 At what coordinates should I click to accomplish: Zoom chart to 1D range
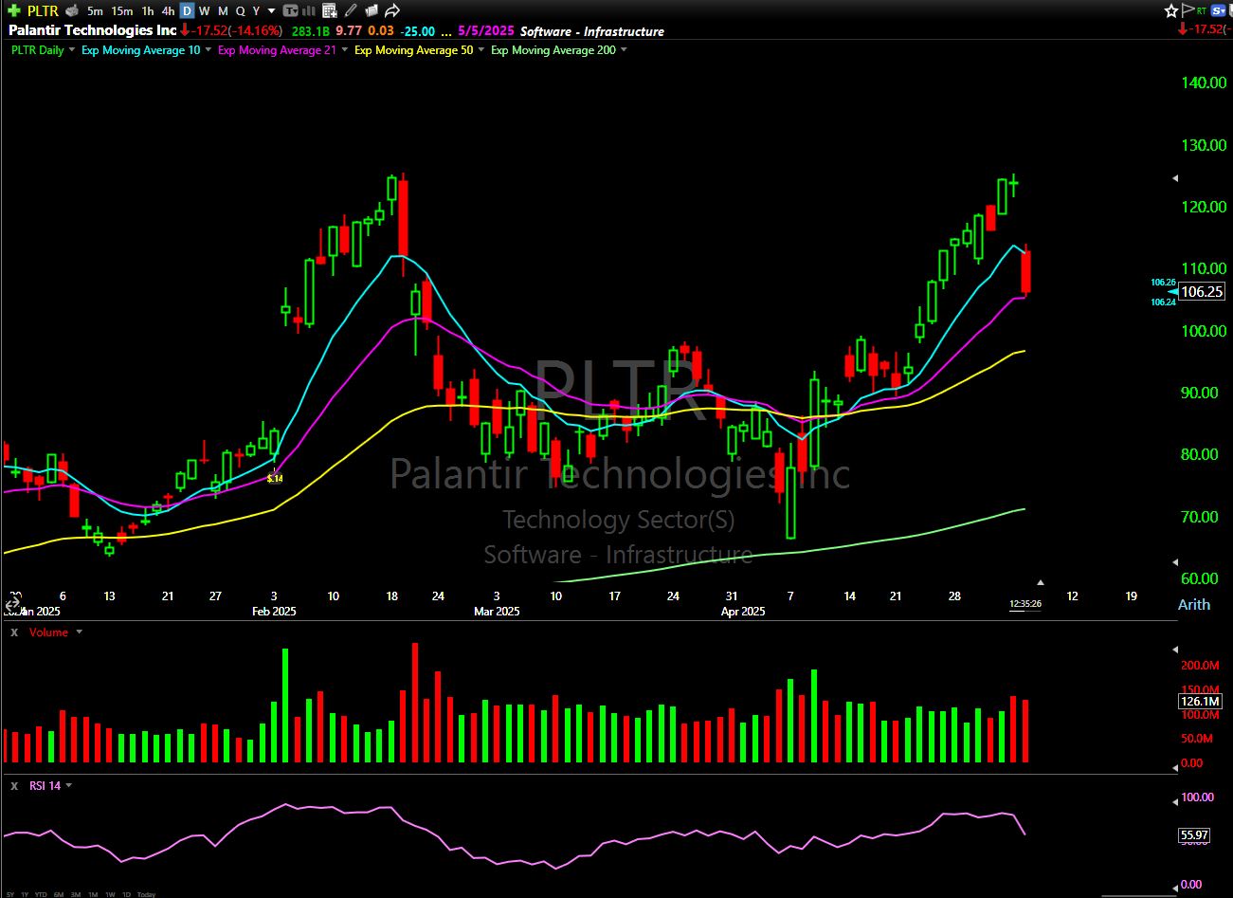point(126,894)
